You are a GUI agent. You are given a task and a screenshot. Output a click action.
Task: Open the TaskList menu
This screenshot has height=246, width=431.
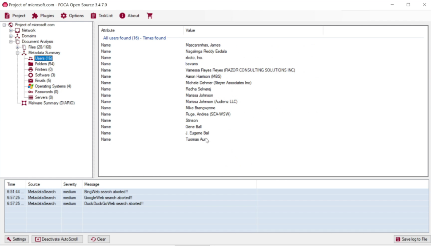[x=102, y=16]
